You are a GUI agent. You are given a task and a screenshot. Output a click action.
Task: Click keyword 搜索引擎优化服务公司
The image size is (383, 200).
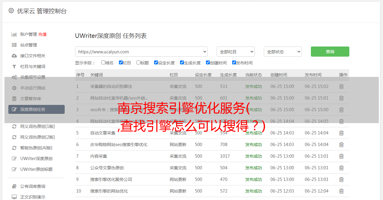click(111, 179)
